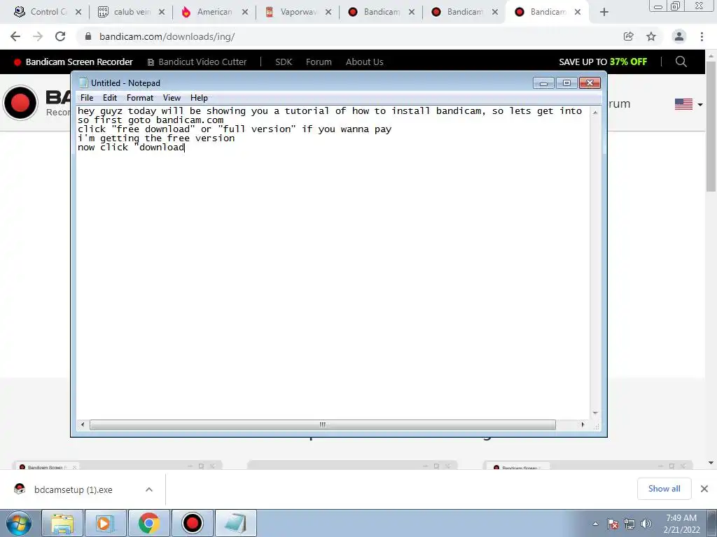Open the Forum link in top bar
Screen dimensions: 717x537
pyautogui.click(x=319, y=62)
